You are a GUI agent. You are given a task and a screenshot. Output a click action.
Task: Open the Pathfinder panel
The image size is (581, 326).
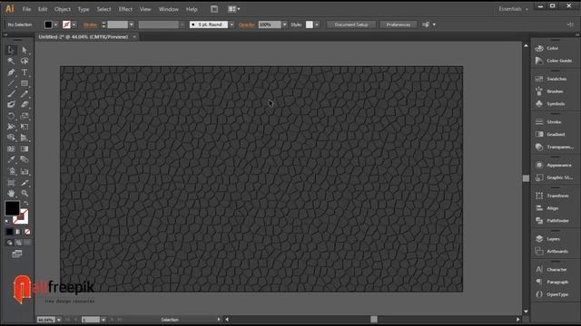click(553, 221)
